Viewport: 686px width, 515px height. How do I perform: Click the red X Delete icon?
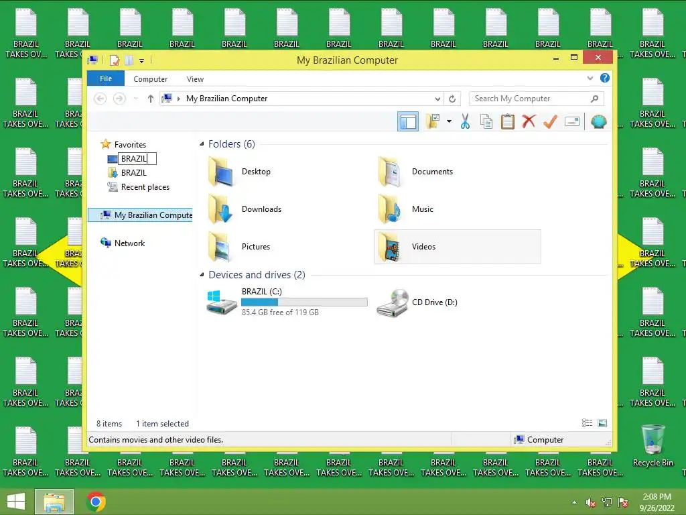tap(529, 121)
